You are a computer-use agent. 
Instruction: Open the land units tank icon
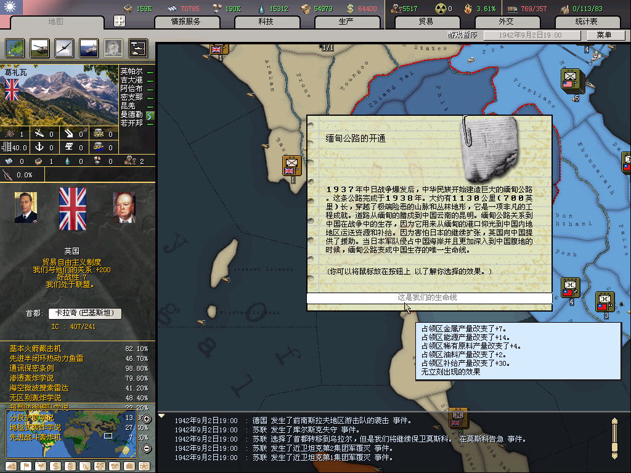[39, 48]
